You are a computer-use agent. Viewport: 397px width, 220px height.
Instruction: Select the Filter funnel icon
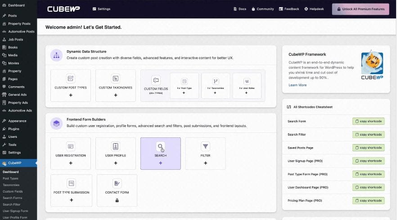(x=205, y=146)
